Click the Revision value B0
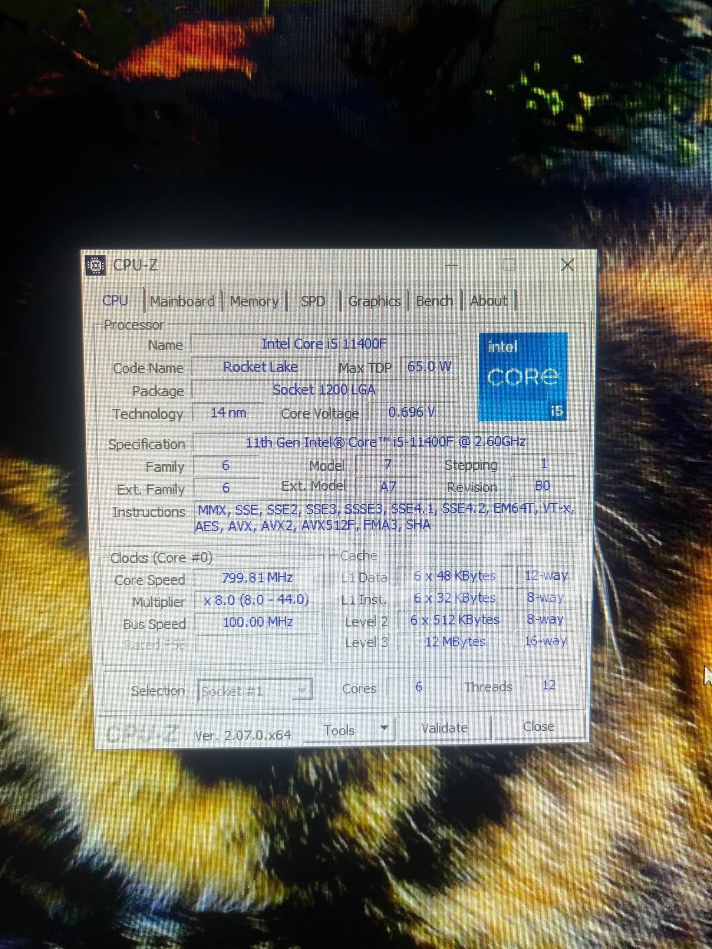Viewport: 712px width, 949px height. click(543, 486)
